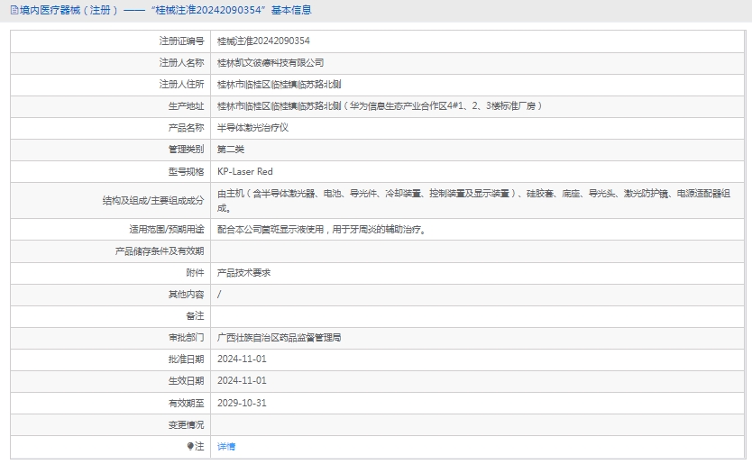Click the approval department 广西壮族自治区药品监督管理局

click(279, 338)
